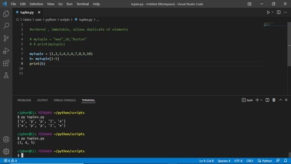This screenshot has height=164, width=291.
Task: Click the #ordered, Immutable comment line
Action: pos(79,29)
